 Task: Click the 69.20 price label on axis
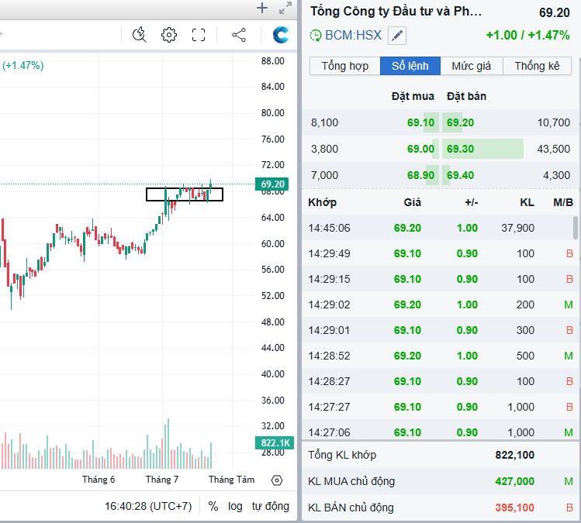[274, 184]
